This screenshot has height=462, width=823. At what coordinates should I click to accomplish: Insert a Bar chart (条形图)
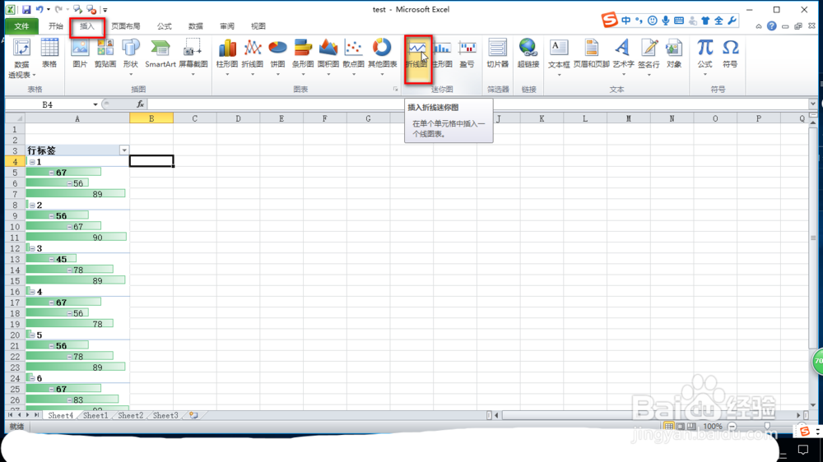pyautogui.click(x=303, y=57)
